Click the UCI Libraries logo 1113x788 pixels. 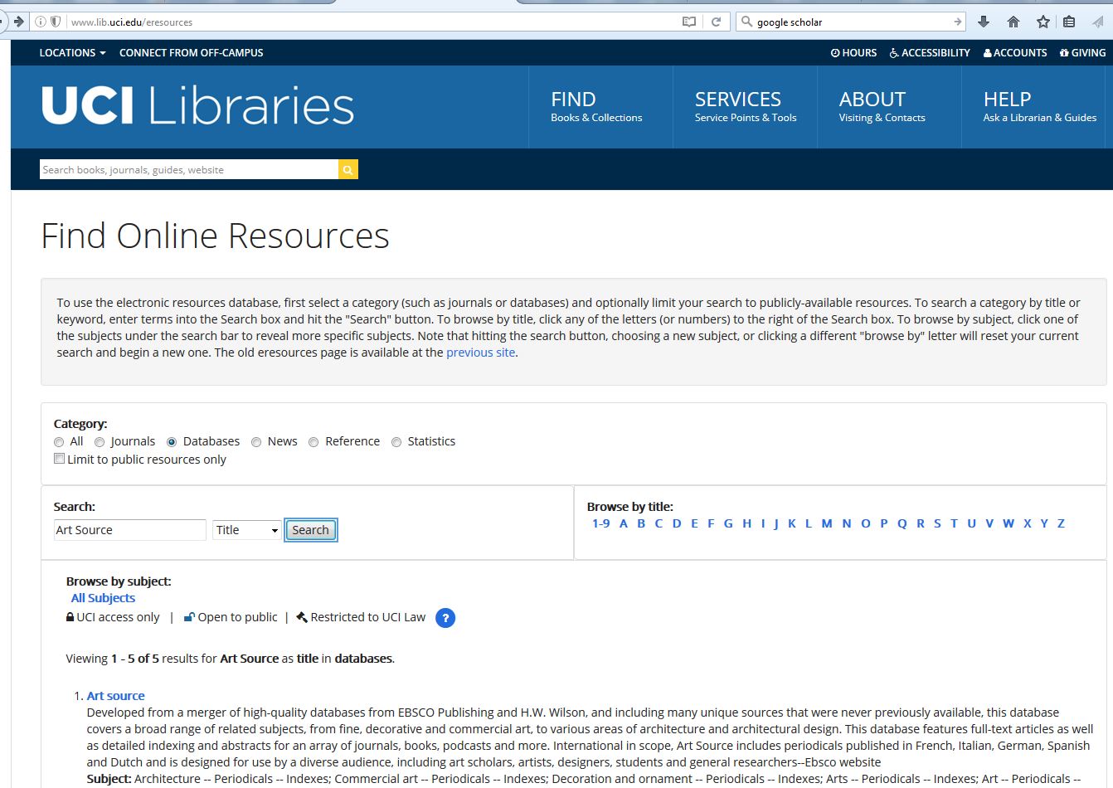click(x=197, y=105)
